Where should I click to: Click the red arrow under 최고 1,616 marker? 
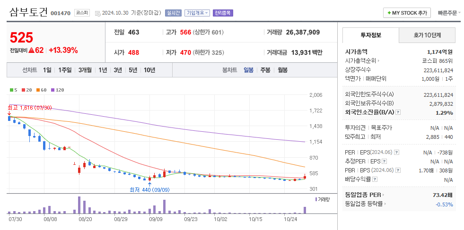click(x=9, y=113)
